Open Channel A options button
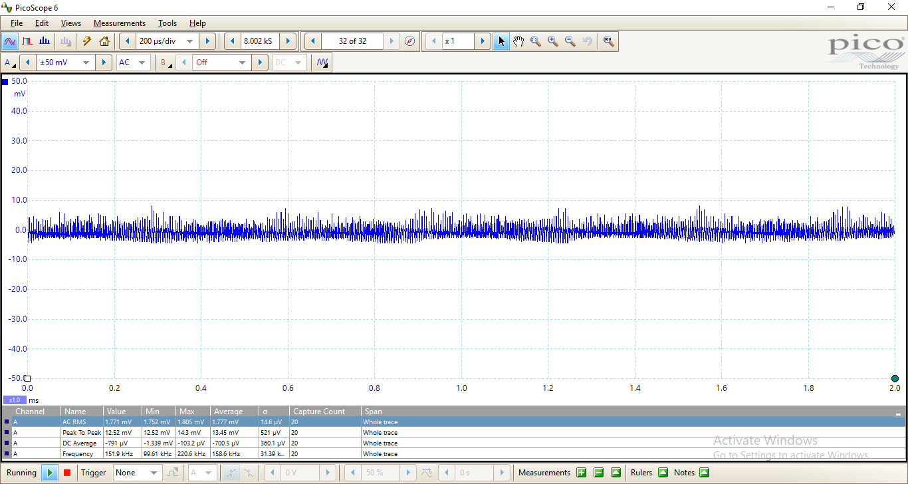The width and height of the screenshot is (908, 484). (10, 62)
